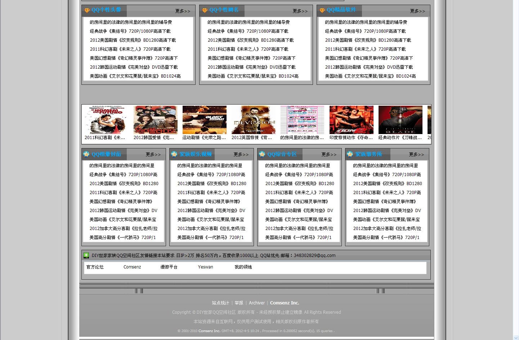Open 美国幻想剧情《奇幻精灵事件簿》 in the 家族事务所 list

tap(385, 202)
